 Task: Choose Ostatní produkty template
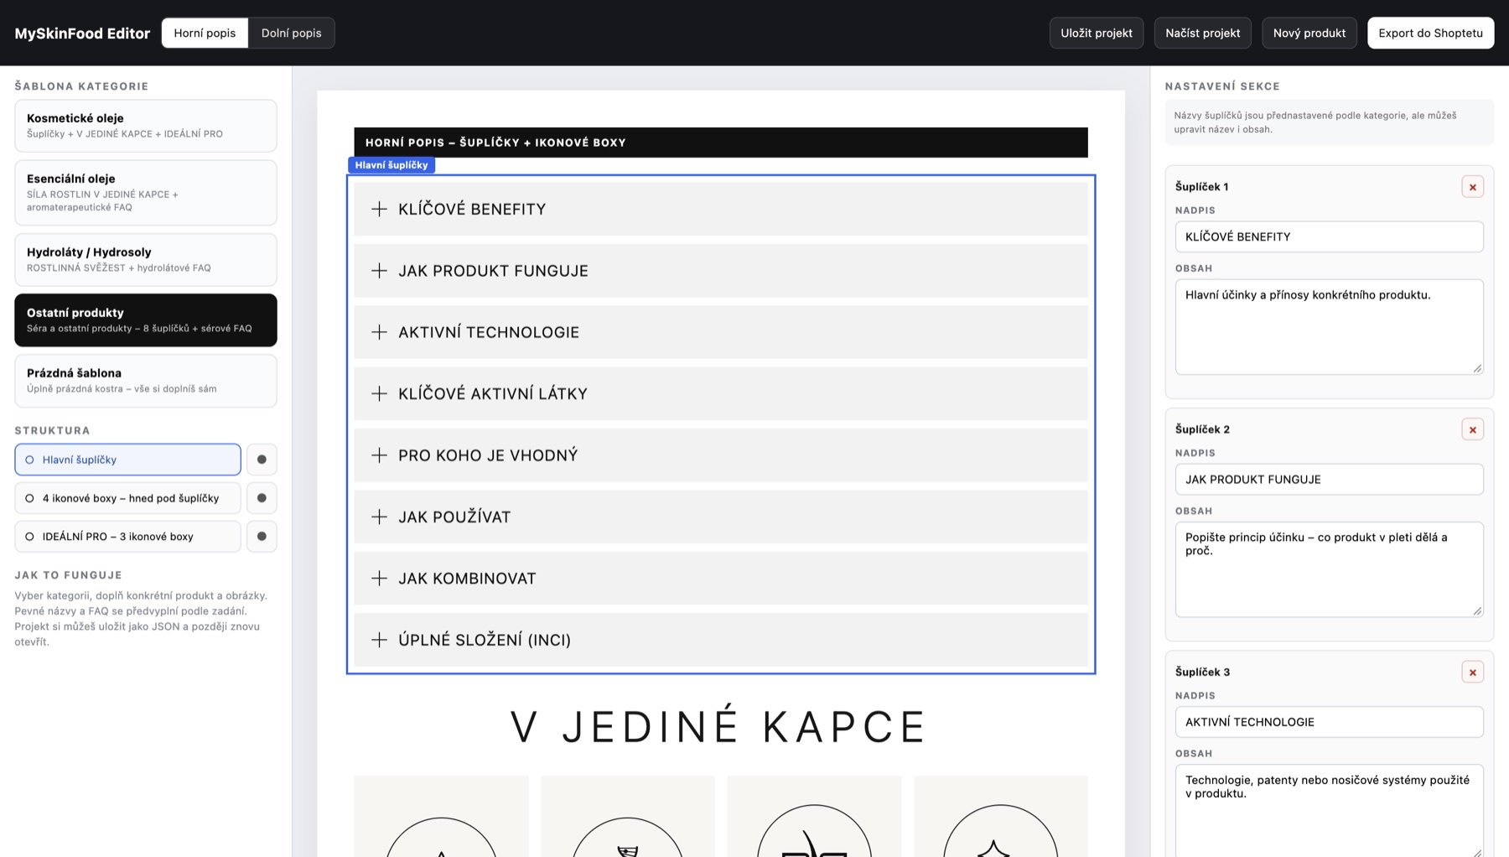click(146, 320)
